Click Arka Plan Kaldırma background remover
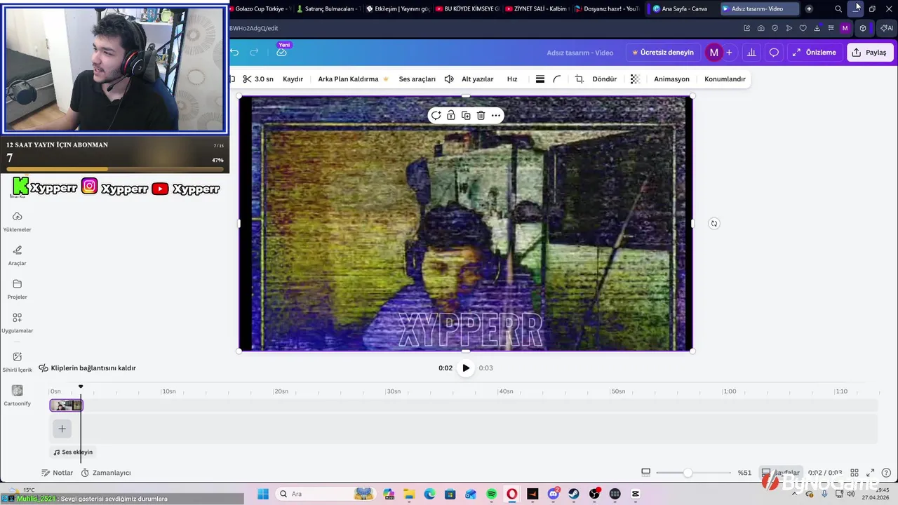Screen dimensions: 898x505 tap(353, 79)
